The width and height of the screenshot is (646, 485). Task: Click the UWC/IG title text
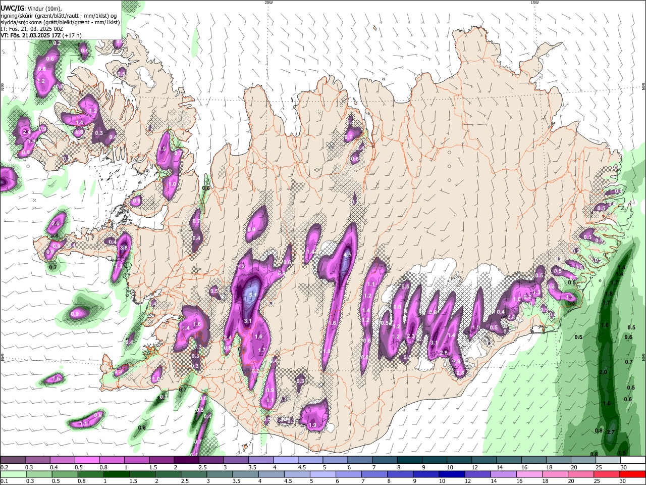click(x=12, y=9)
